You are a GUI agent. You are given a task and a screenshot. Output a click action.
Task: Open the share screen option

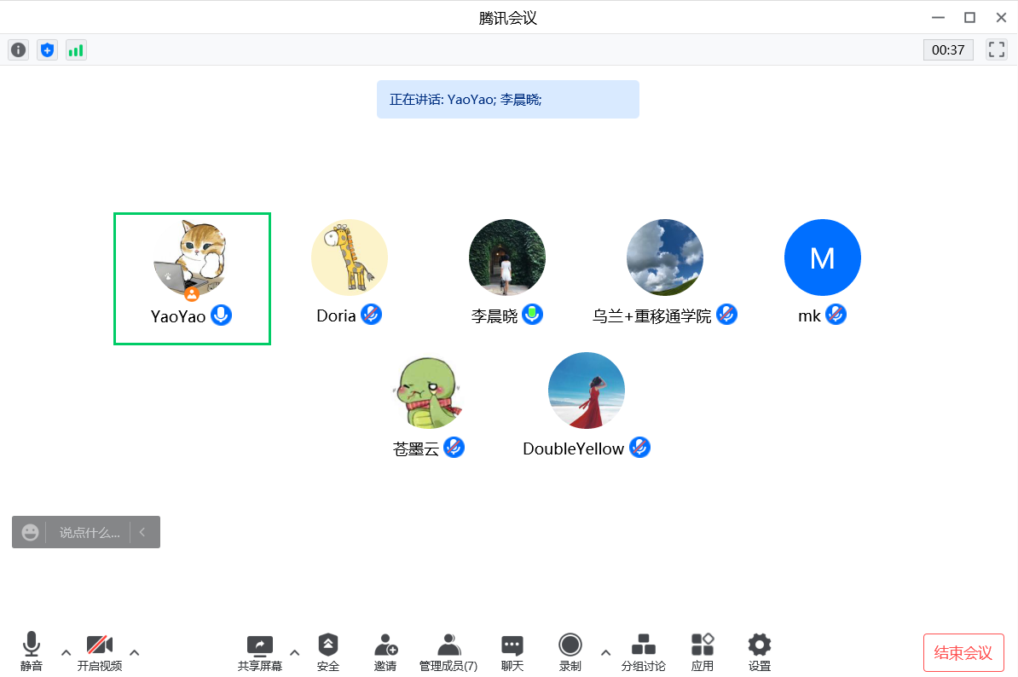tap(259, 652)
